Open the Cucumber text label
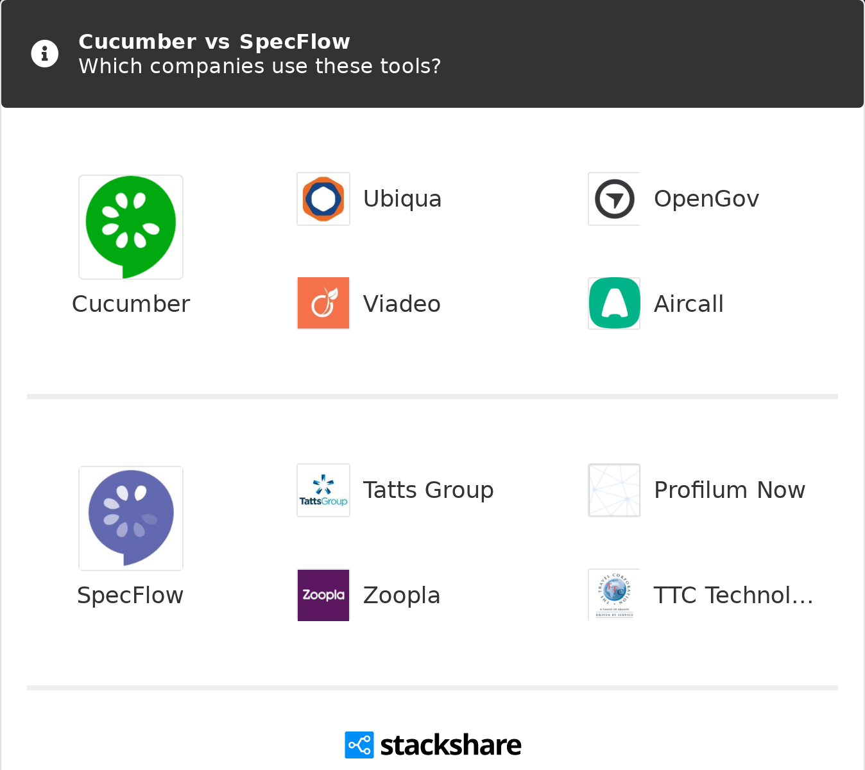 [x=131, y=304]
